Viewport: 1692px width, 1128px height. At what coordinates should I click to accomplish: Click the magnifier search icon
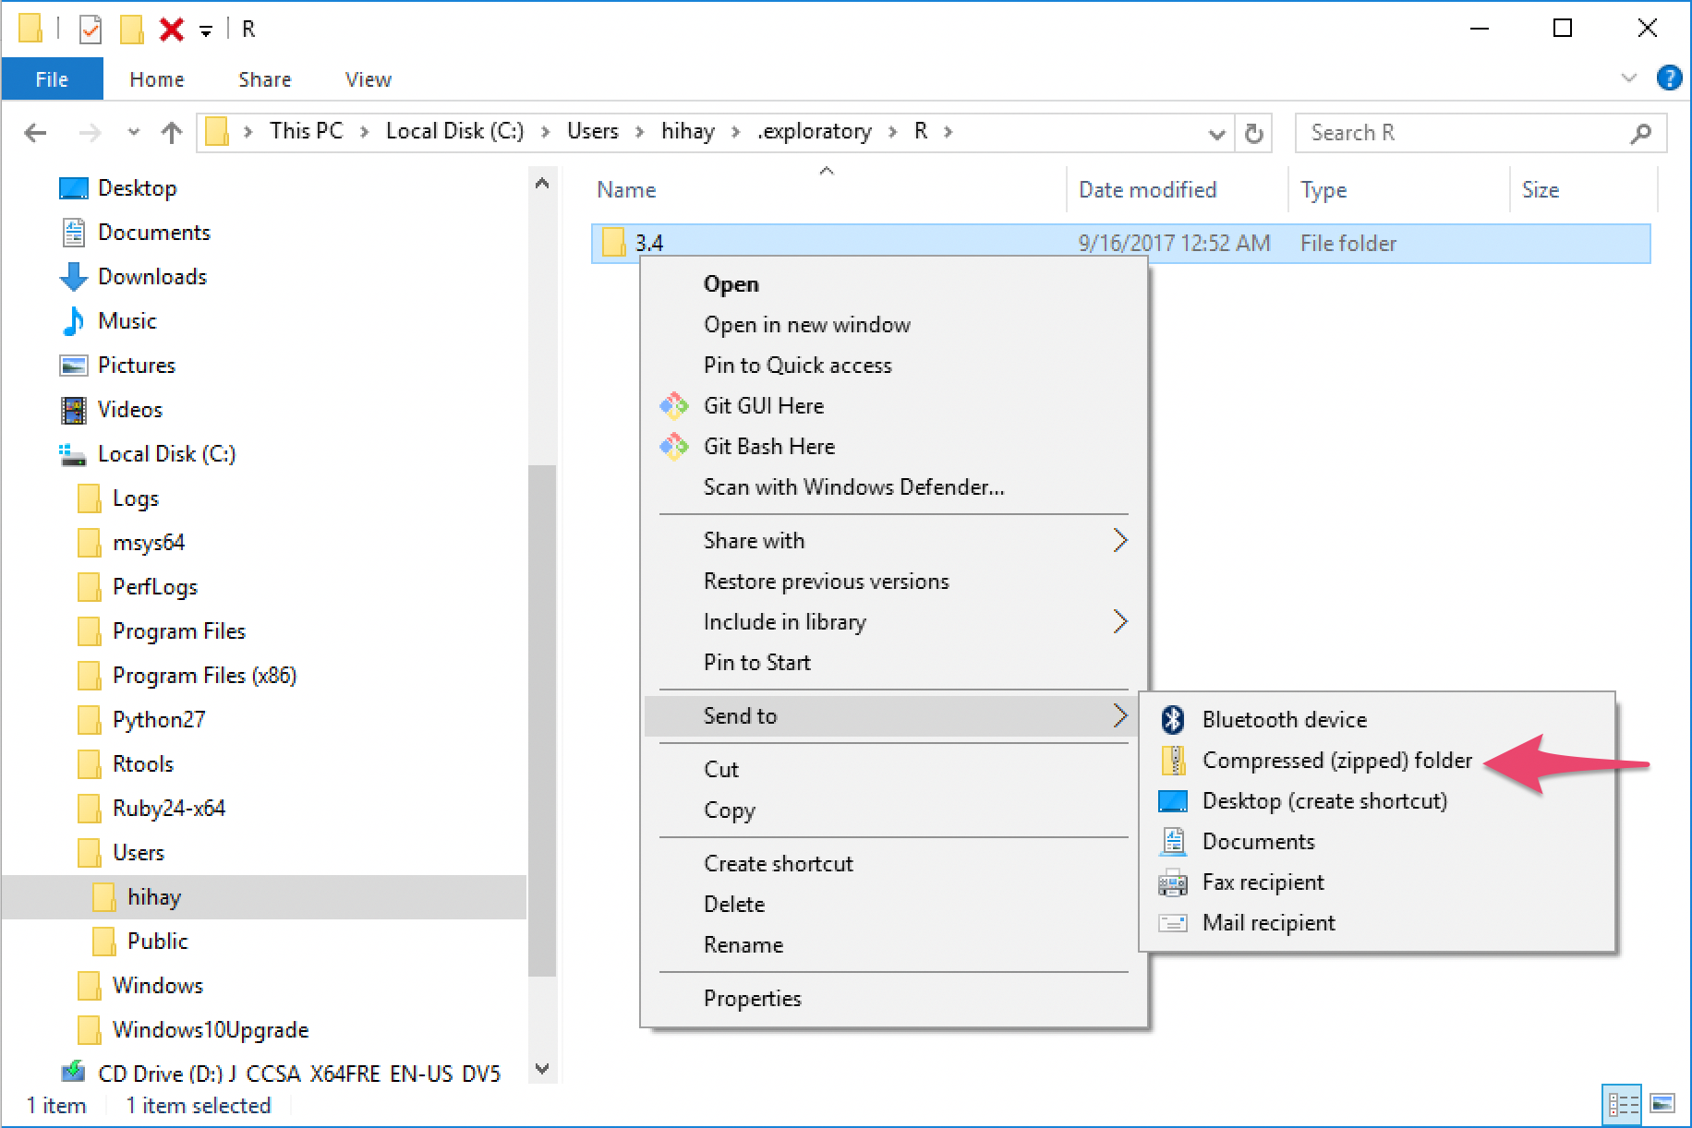[x=1641, y=133]
